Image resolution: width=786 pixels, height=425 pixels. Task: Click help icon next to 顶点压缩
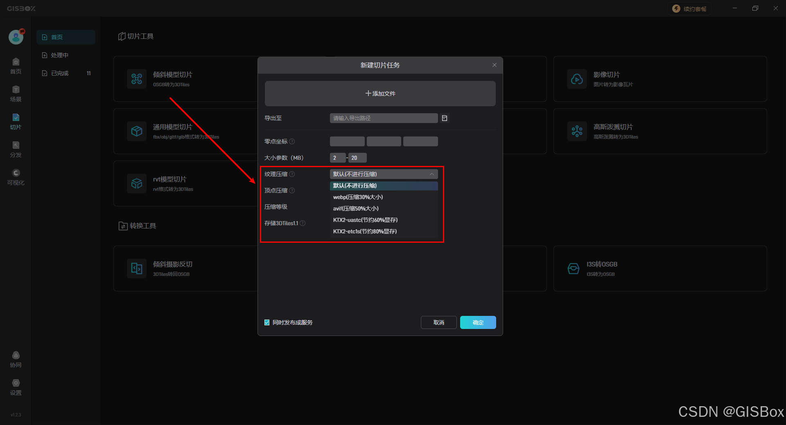point(292,190)
